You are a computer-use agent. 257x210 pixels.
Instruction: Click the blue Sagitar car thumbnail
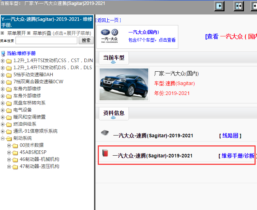pos(124,84)
